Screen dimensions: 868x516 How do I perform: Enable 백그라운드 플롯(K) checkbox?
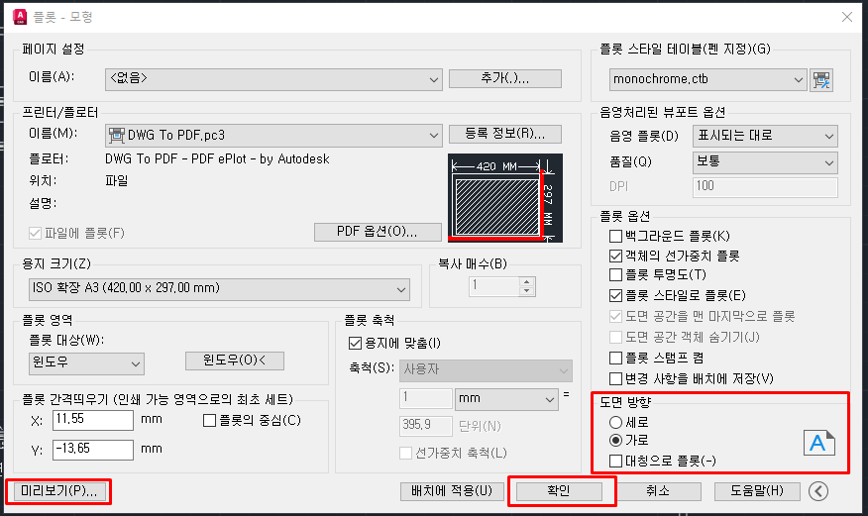coord(615,236)
